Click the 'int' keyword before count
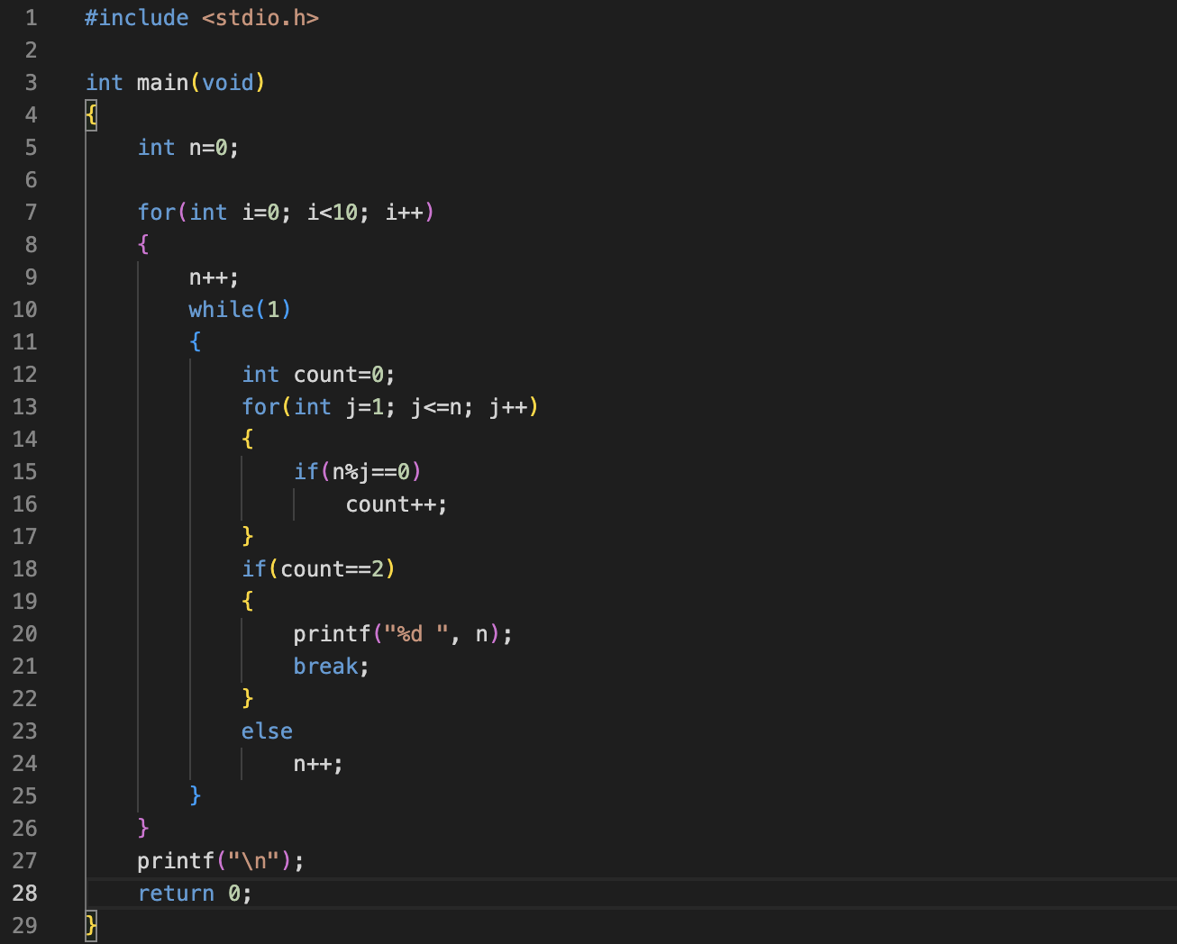The image size is (1177, 944). click(x=261, y=375)
